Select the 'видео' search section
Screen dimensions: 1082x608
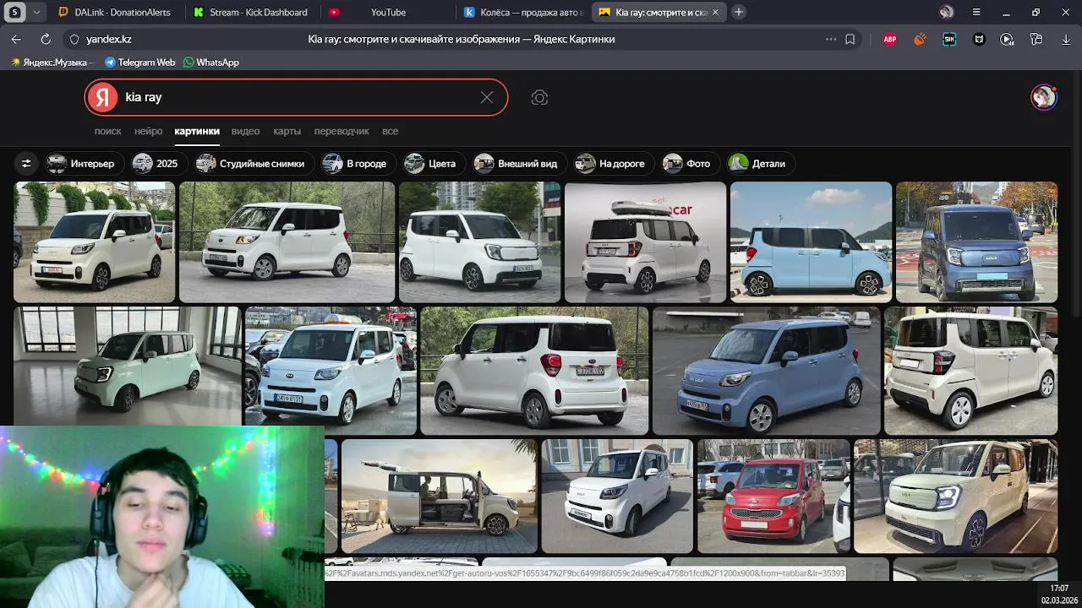245,131
